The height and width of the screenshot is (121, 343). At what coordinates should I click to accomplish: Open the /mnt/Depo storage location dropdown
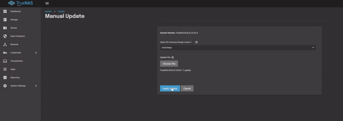pyautogui.click(x=238, y=48)
